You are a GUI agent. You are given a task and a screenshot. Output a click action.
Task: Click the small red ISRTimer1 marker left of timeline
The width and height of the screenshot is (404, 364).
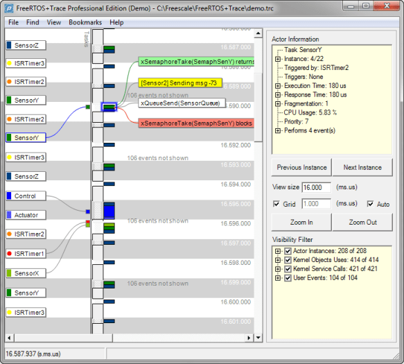[88, 222]
